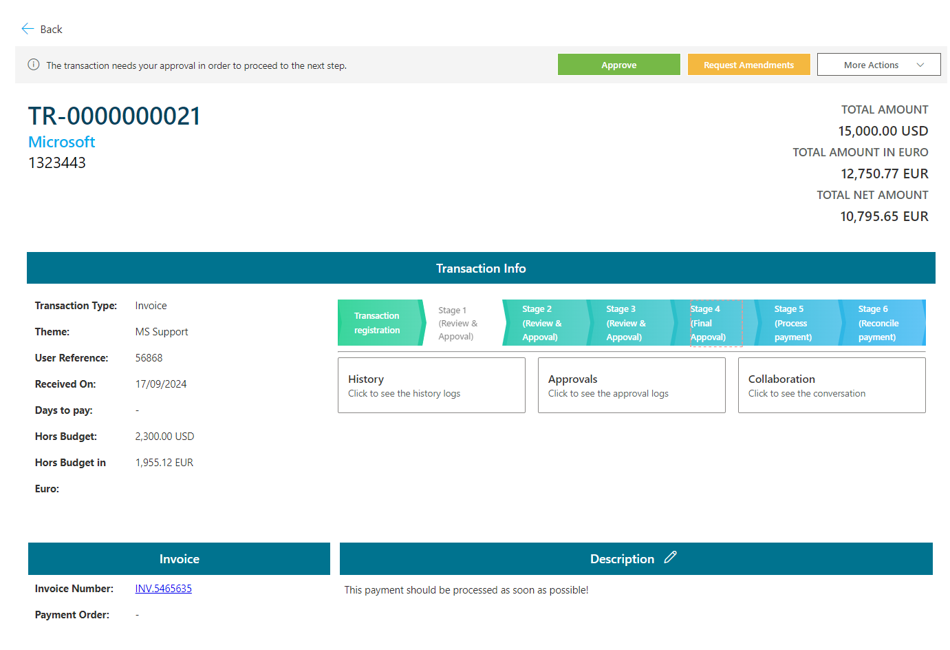Click Request Amendments button
Image resolution: width=950 pixels, height=650 pixels.
click(748, 65)
